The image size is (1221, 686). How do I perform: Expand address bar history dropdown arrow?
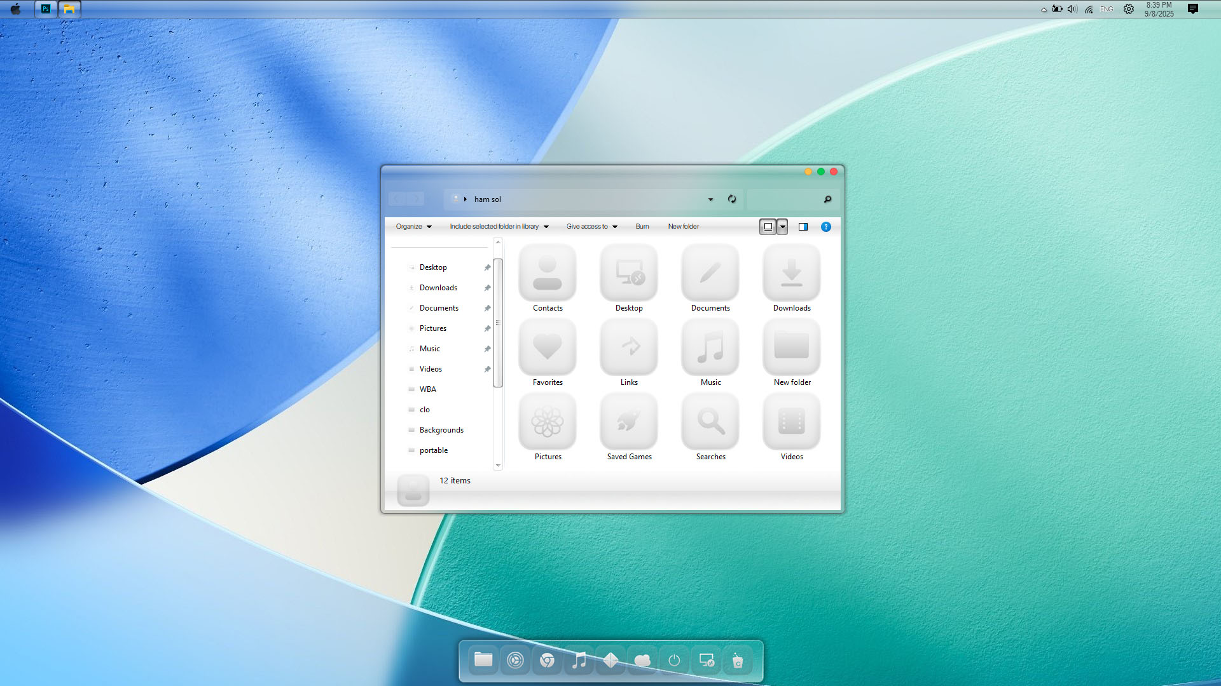point(710,199)
